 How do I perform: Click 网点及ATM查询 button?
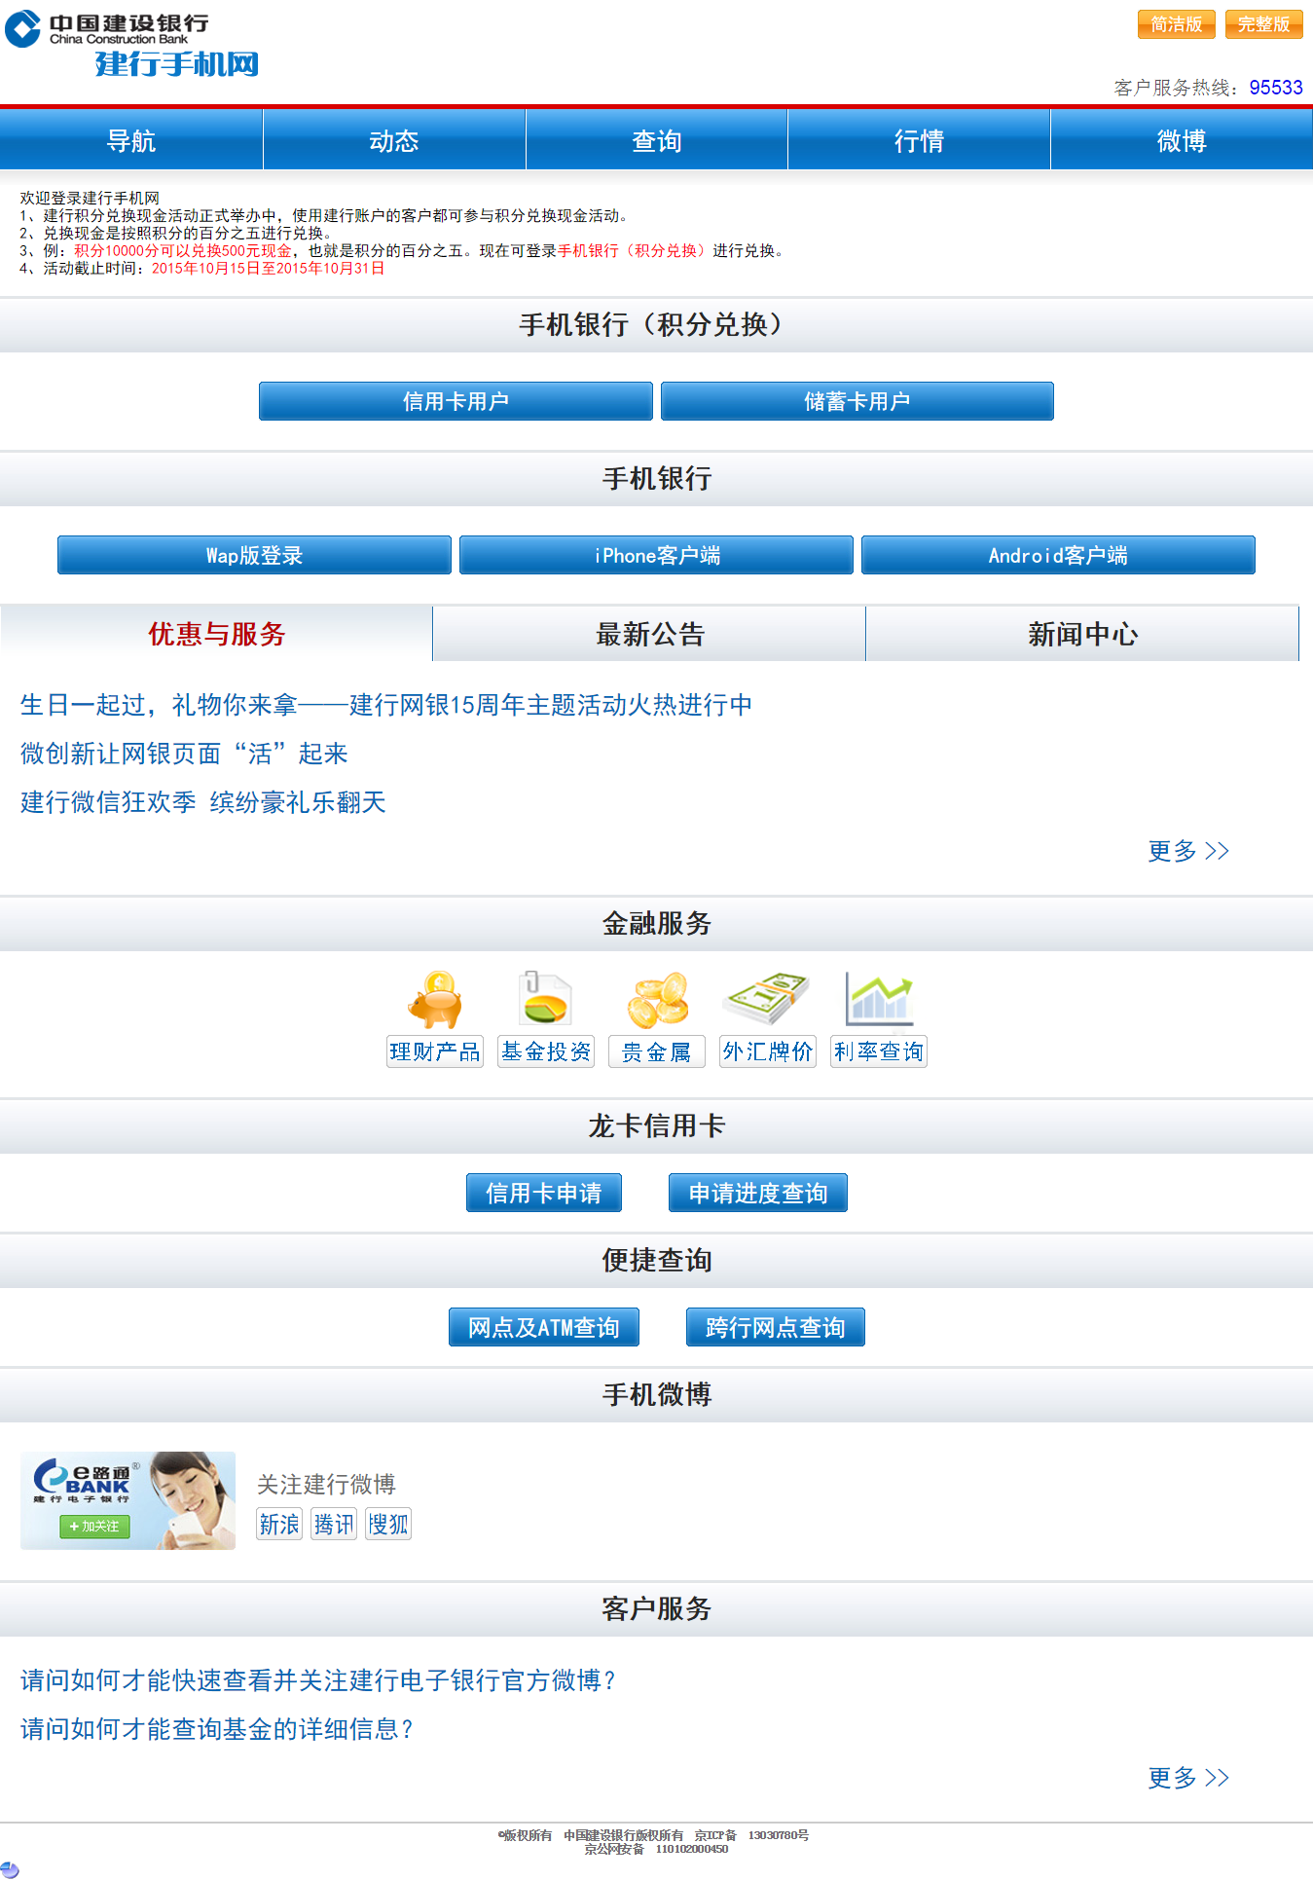544,1327
